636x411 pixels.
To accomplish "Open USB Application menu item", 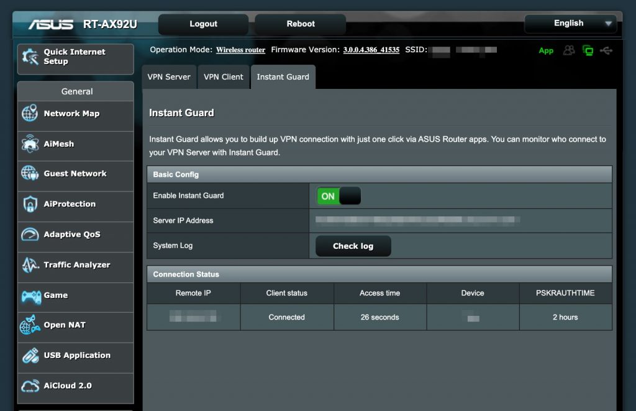I will tap(75, 358).
